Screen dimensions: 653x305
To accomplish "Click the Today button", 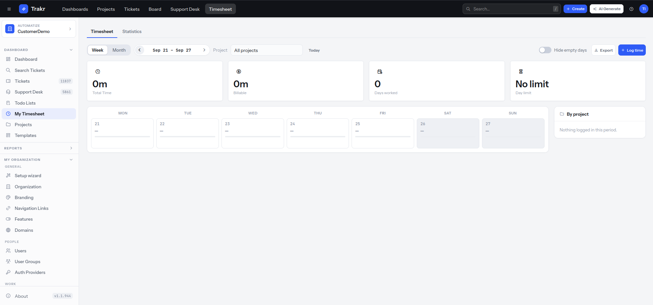I will point(314,50).
